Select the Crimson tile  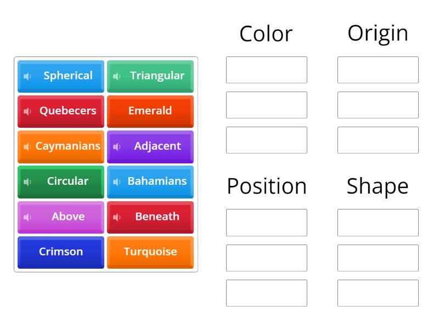[x=60, y=252]
